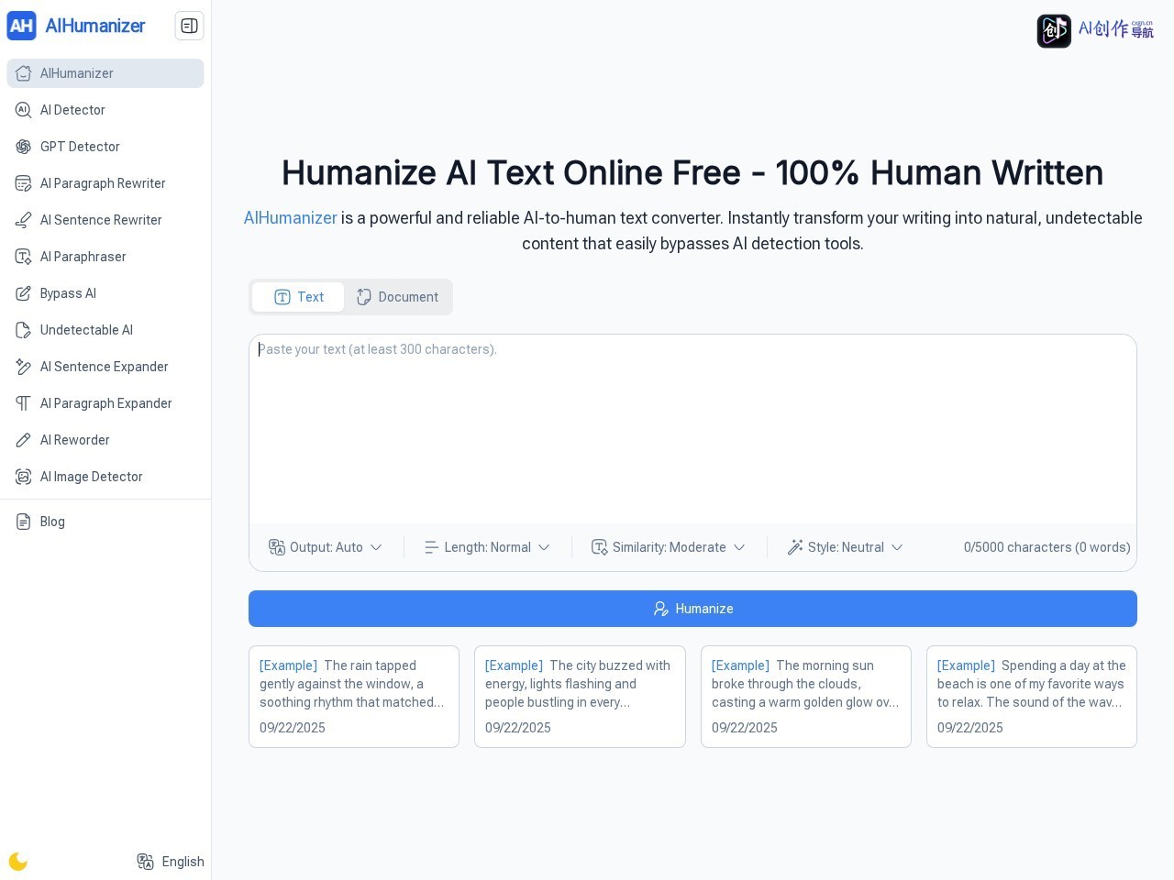
Task: Open the Output: Auto dropdown
Action: (x=325, y=547)
